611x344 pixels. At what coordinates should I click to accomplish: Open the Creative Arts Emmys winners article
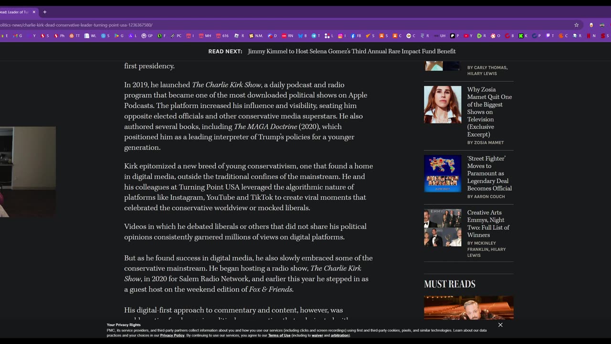click(x=488, y=224)
